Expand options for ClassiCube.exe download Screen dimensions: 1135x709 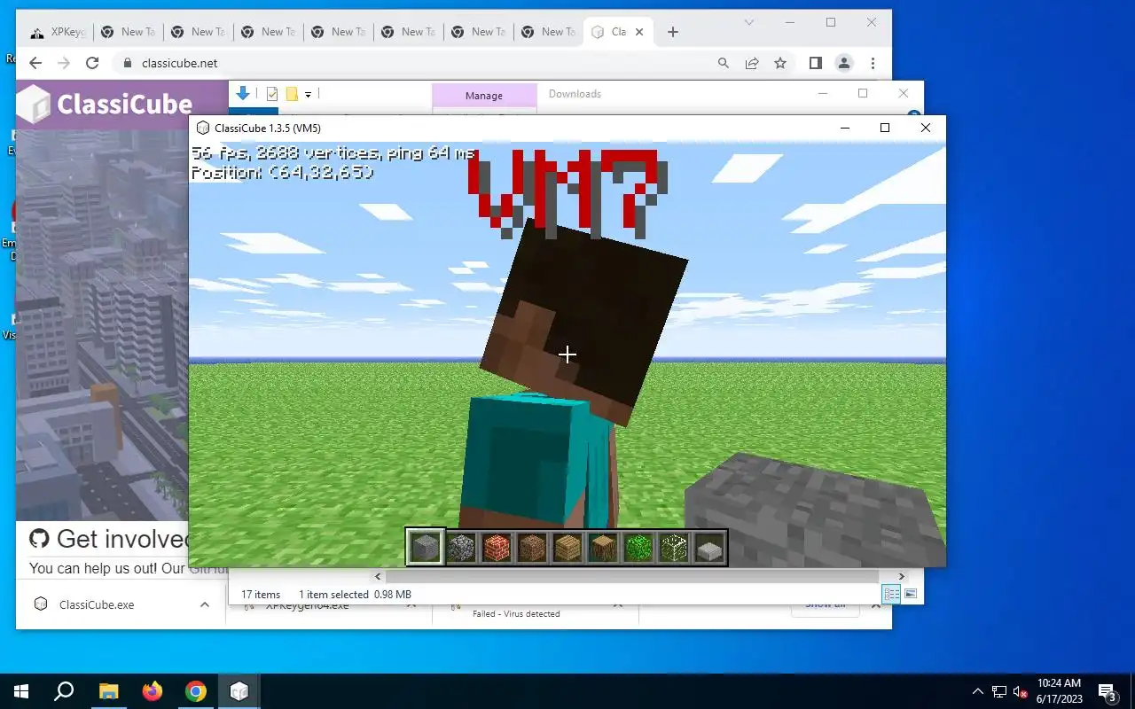(205, 604)
